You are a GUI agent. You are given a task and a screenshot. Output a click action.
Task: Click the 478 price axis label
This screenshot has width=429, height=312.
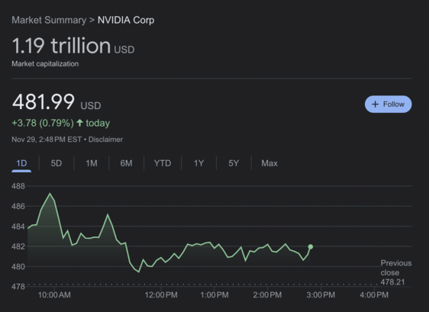[x=18, y=287]
